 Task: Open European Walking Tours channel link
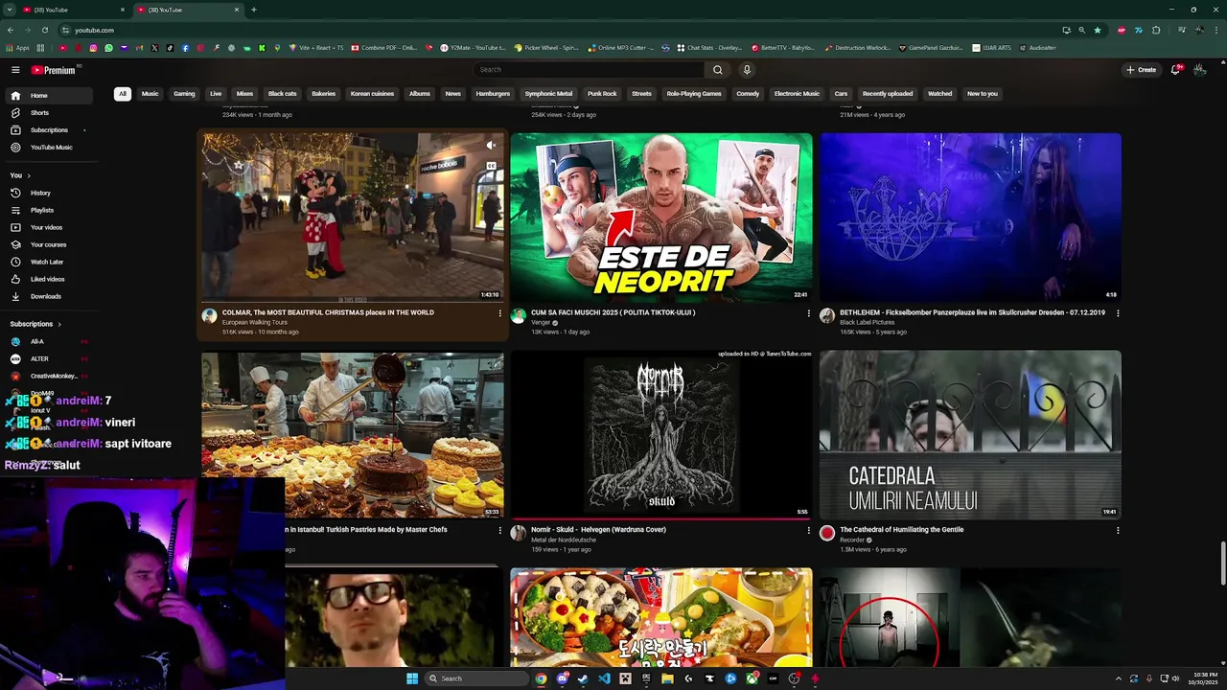(254, 323)
